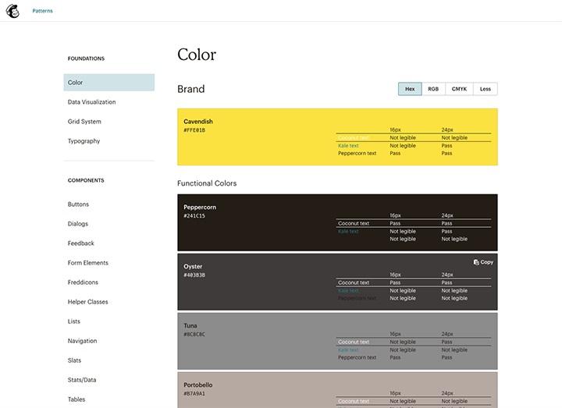Click the #FFE01B hex value
562x408 pixels.
[x=194, y=130]
